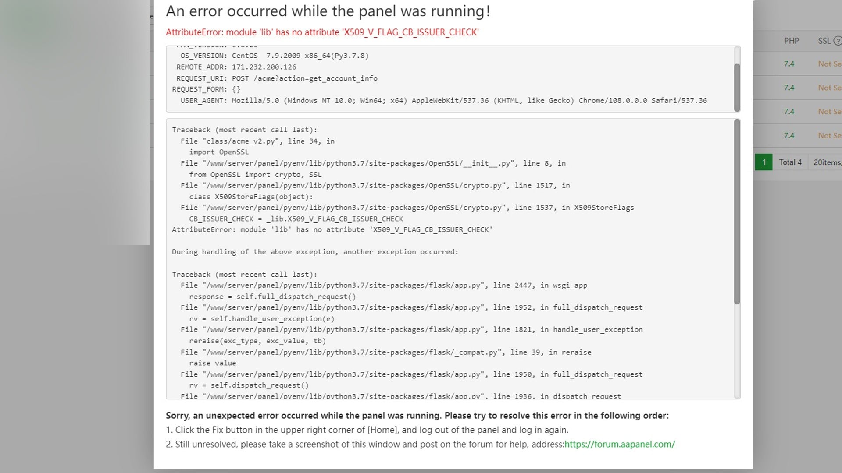
Task: Click PHP 7.4 in the second site row
Action: [x=789, y=88]
